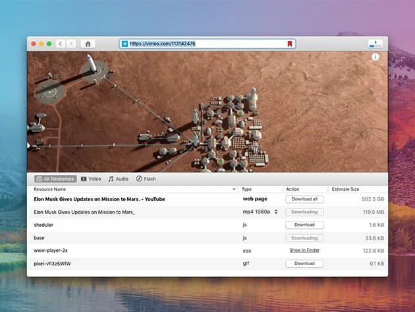Image resolution: width=415 pixels, height=312 pixels.
Task: Open the downloads progress icon
Action: pos(375,44)
